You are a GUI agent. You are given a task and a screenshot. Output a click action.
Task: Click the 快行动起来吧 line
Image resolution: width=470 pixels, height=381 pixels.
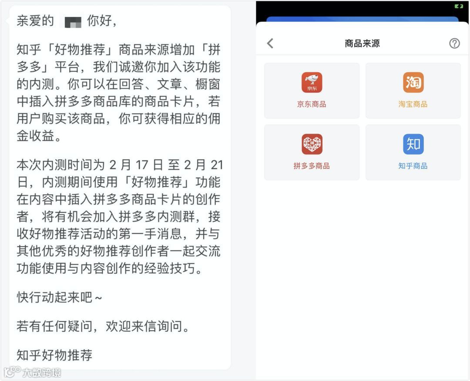59,297
